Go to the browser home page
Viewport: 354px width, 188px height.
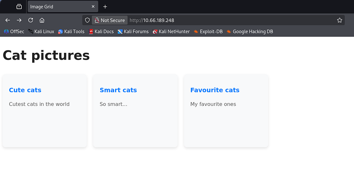42,20
